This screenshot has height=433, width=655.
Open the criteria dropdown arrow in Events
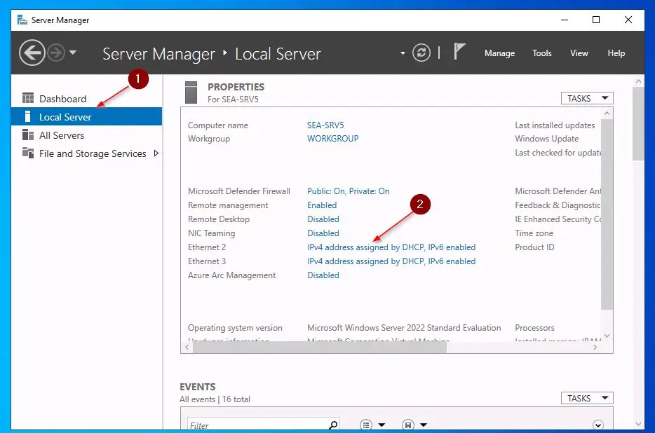(x=381, y=425)
